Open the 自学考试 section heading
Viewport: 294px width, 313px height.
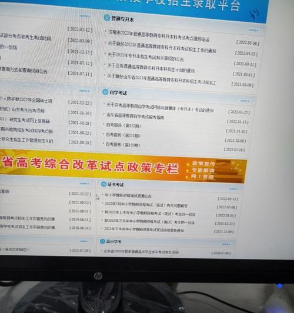tap(118, 93)
